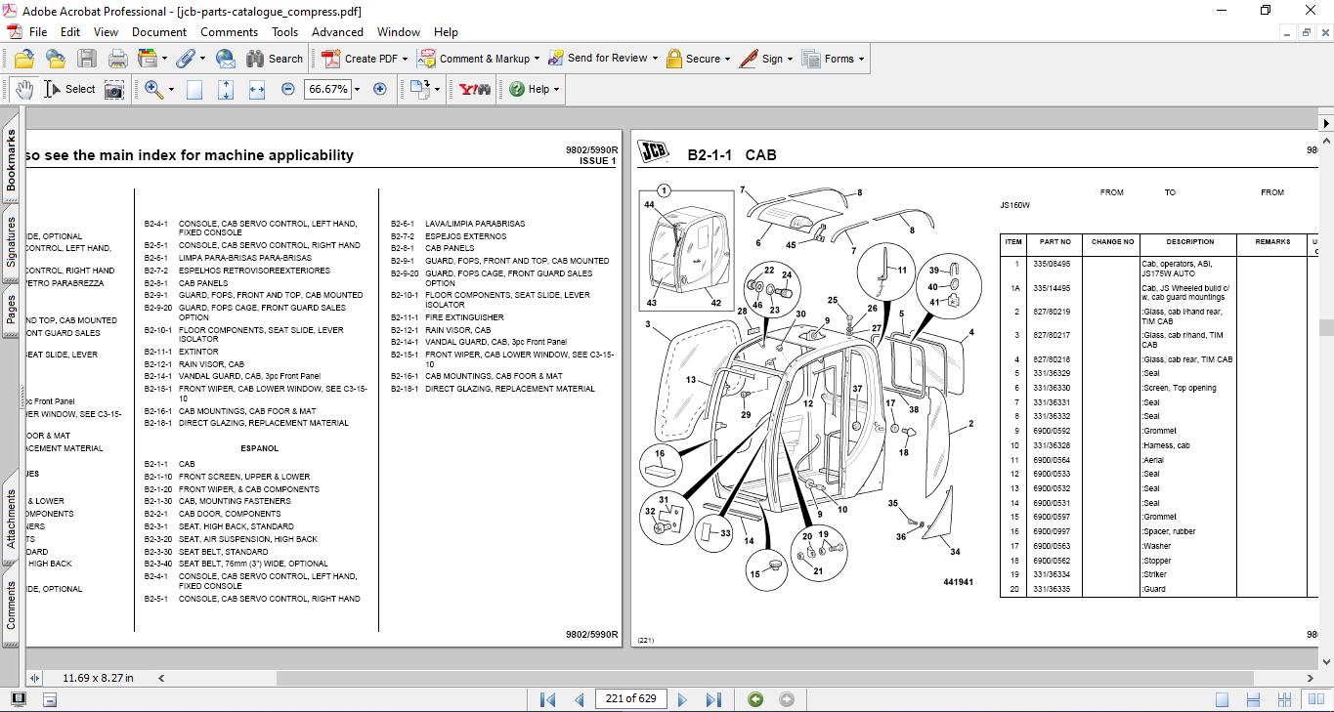Click the zoom percentage field showing 66.67%
1334x712 pixels.
[x=327, y=89]
